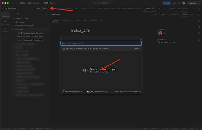Select Kafka_AEP open tab
The image size is (202, 130).
pos(149,9)
